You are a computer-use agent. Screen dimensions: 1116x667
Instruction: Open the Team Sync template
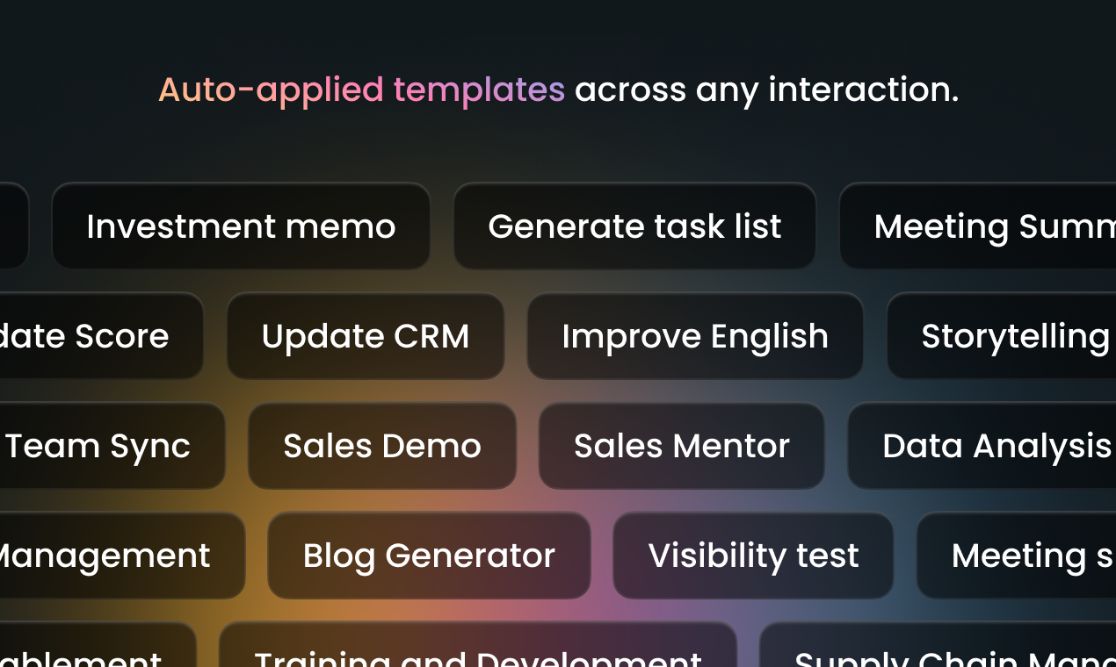click(112, 446)
